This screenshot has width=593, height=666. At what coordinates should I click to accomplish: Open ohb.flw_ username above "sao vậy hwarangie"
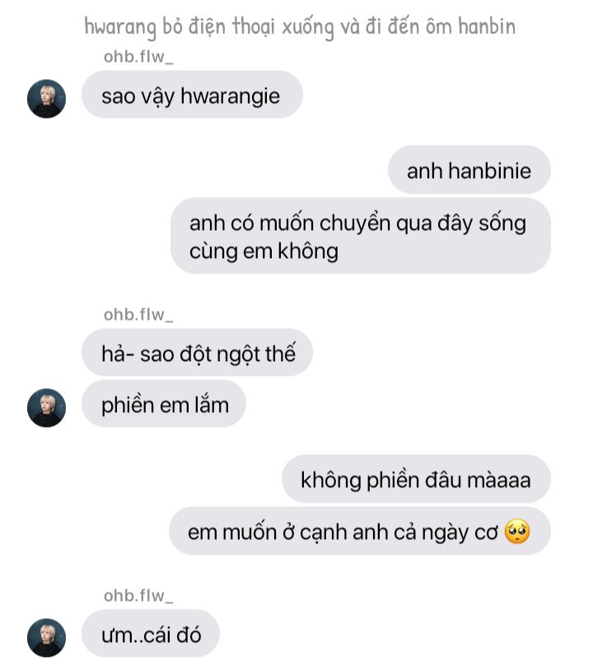(138, 57)
